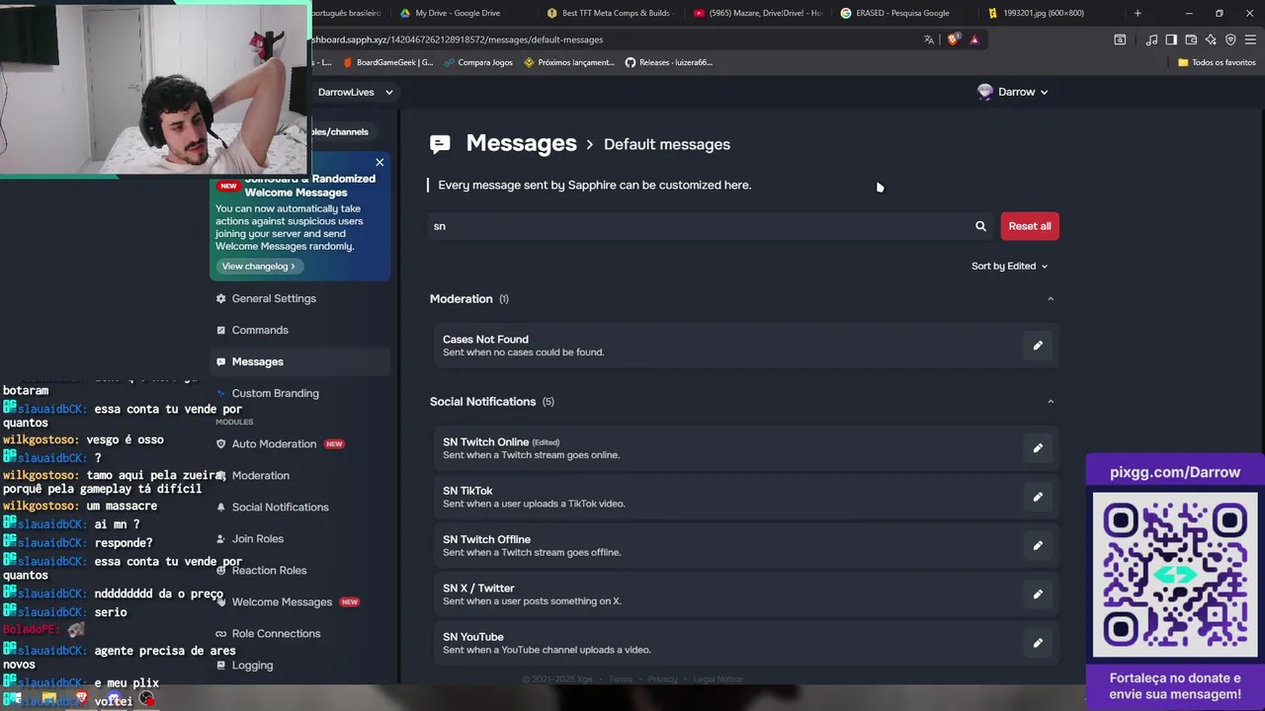Collapse the Moderation messages section

1051,299
